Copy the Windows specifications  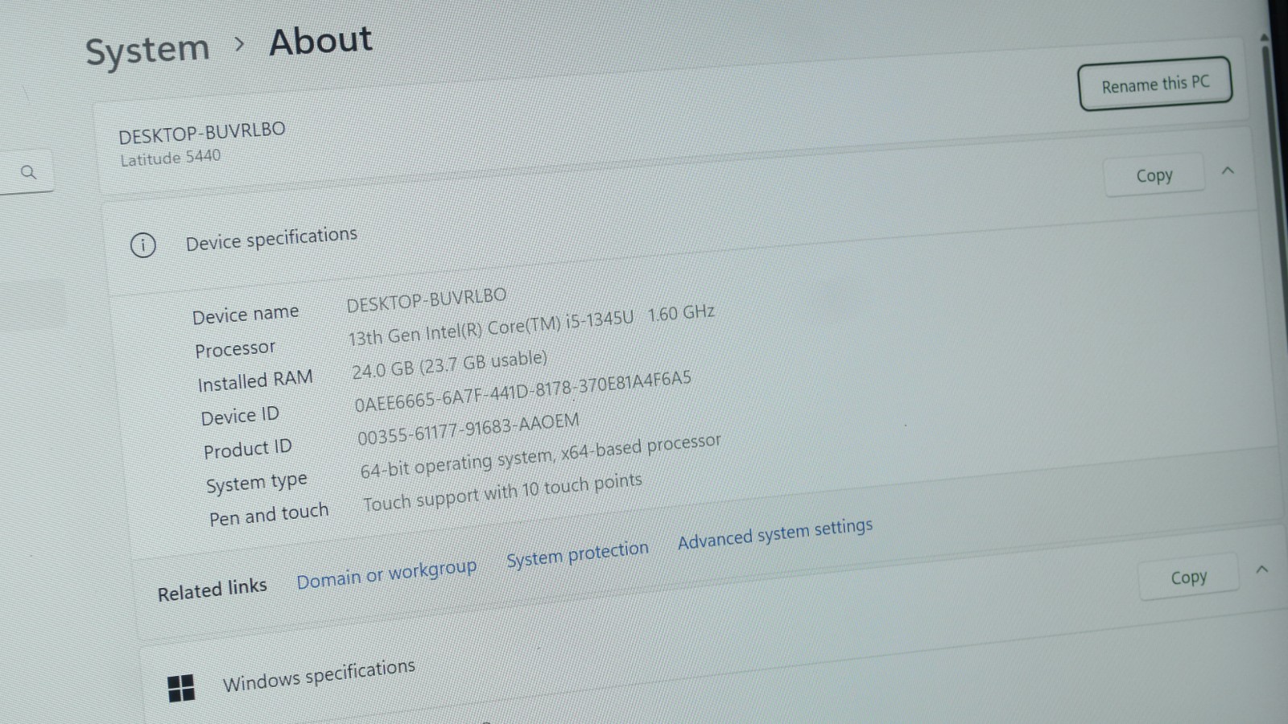point(1188,577)
